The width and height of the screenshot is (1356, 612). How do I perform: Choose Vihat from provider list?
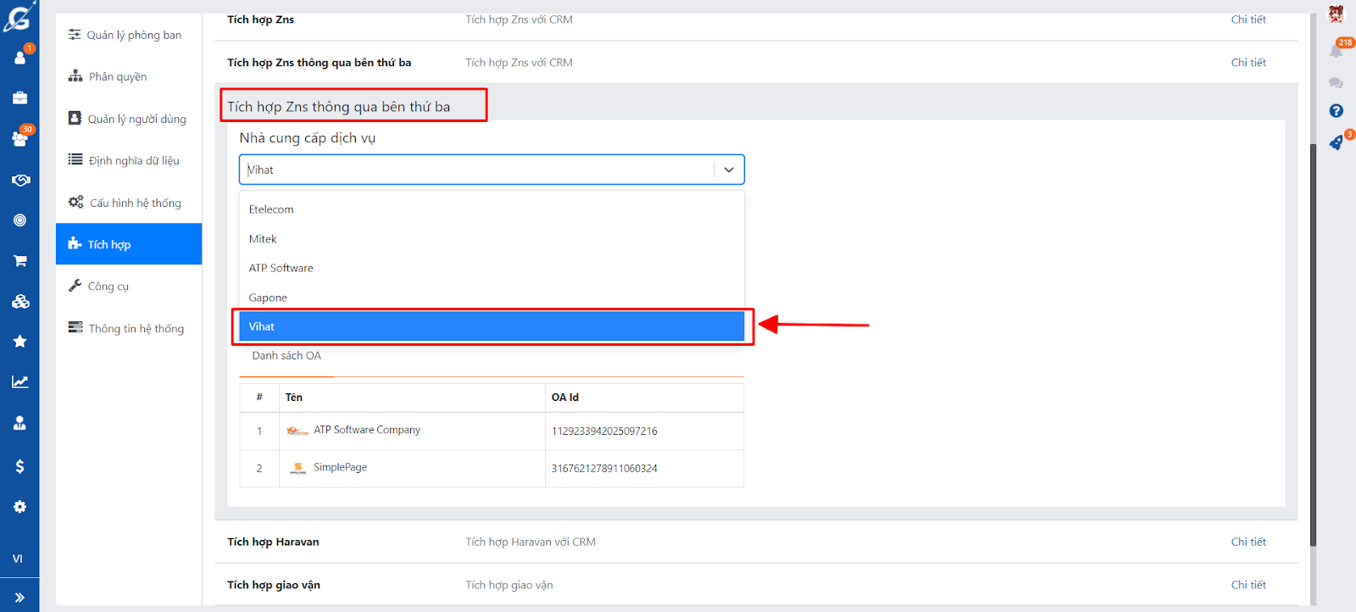coord(492,326)
